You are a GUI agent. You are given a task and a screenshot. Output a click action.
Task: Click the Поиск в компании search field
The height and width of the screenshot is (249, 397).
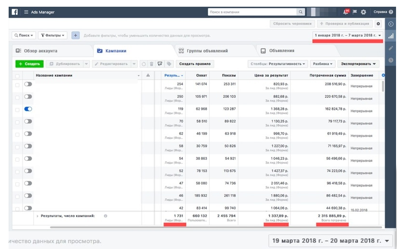[252, 12]
